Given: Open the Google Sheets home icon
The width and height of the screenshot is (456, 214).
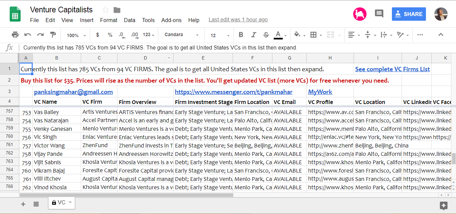Looking at the screenshot, I should 15,14.
